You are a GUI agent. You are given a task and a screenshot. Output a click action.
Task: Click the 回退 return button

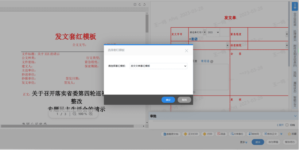221,134
